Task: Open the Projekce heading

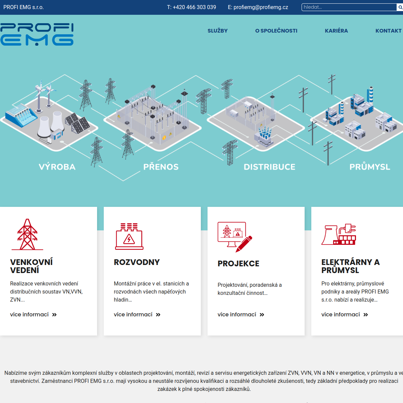Action: (238, 264)
